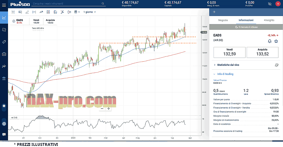Collapse the Info di trading section
Viewport: 283px width, 147px height.
coord(224,74)
